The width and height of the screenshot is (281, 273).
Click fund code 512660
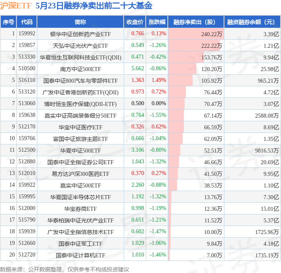[27, 243]
